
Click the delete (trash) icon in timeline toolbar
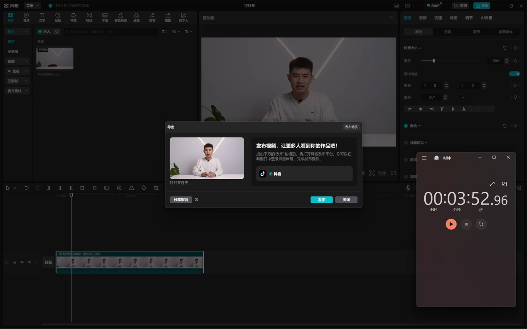82,188
